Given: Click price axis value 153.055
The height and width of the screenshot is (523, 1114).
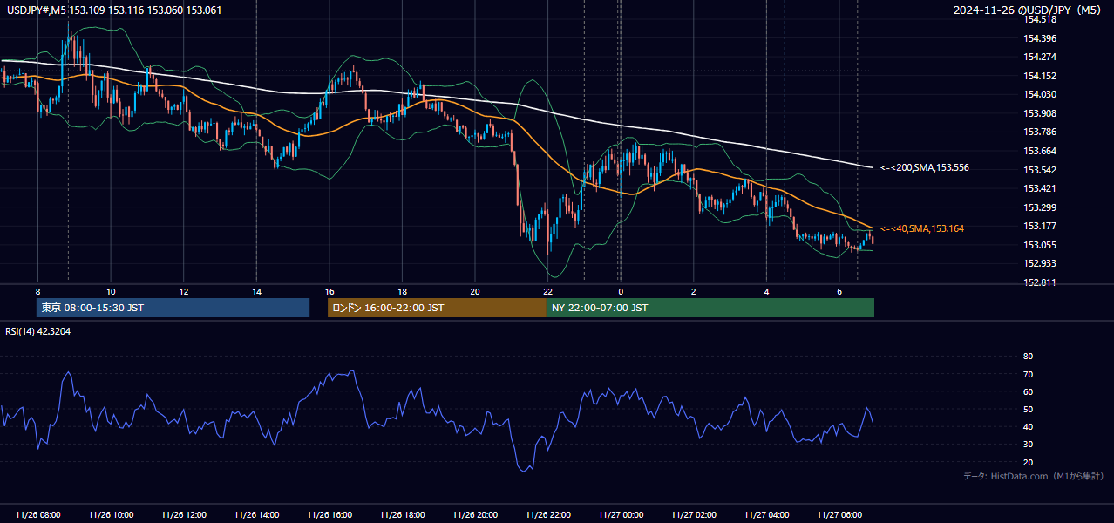Looking at the screenshot, I should click(x=1040, y=245).
